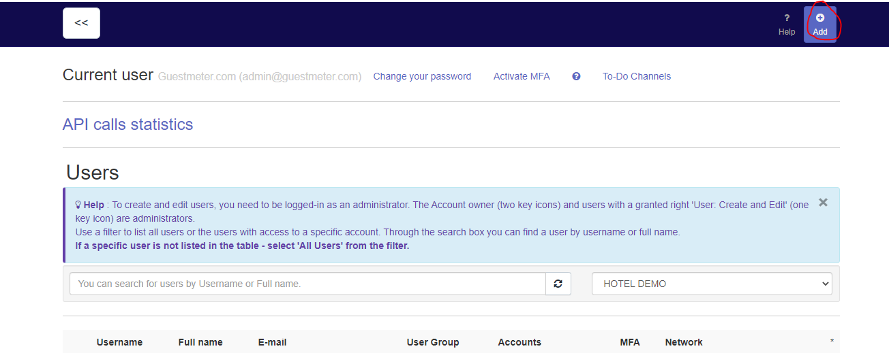Click the Activate MFA link
Image resolution: width=889 pixels, height=353 pixels.
tap(522, 76)
